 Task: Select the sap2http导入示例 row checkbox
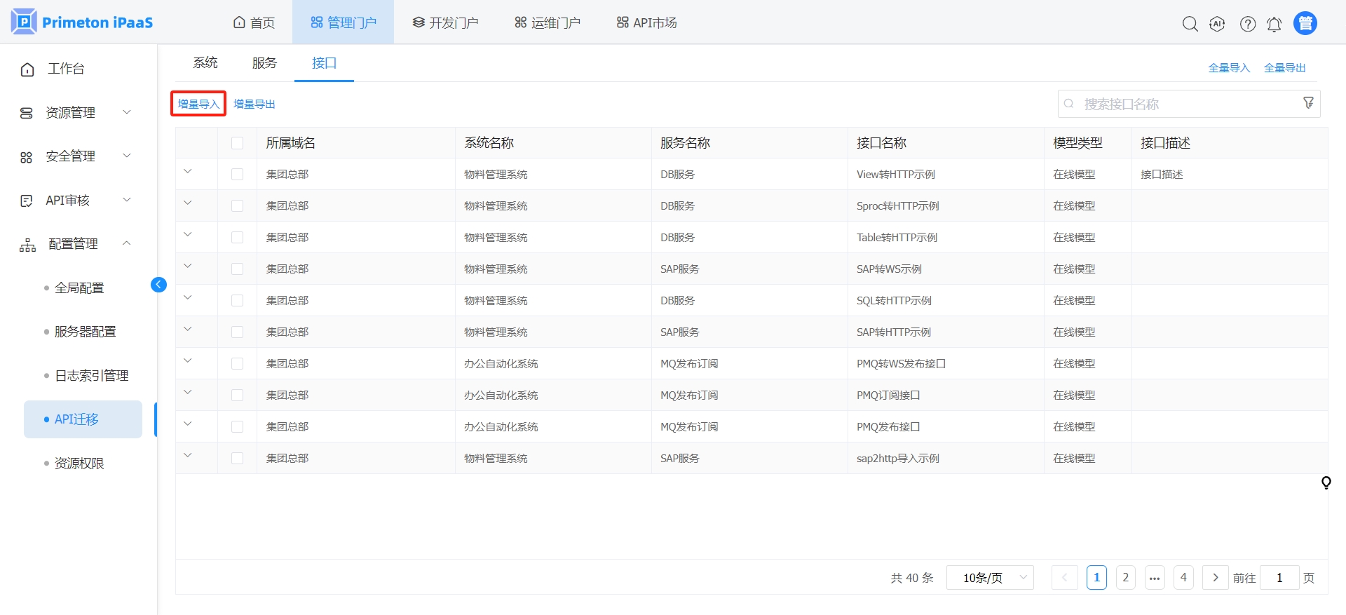237,459
